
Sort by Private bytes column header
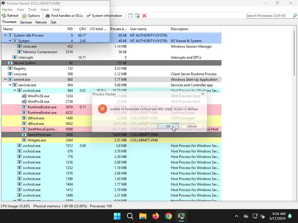point(118,29)
